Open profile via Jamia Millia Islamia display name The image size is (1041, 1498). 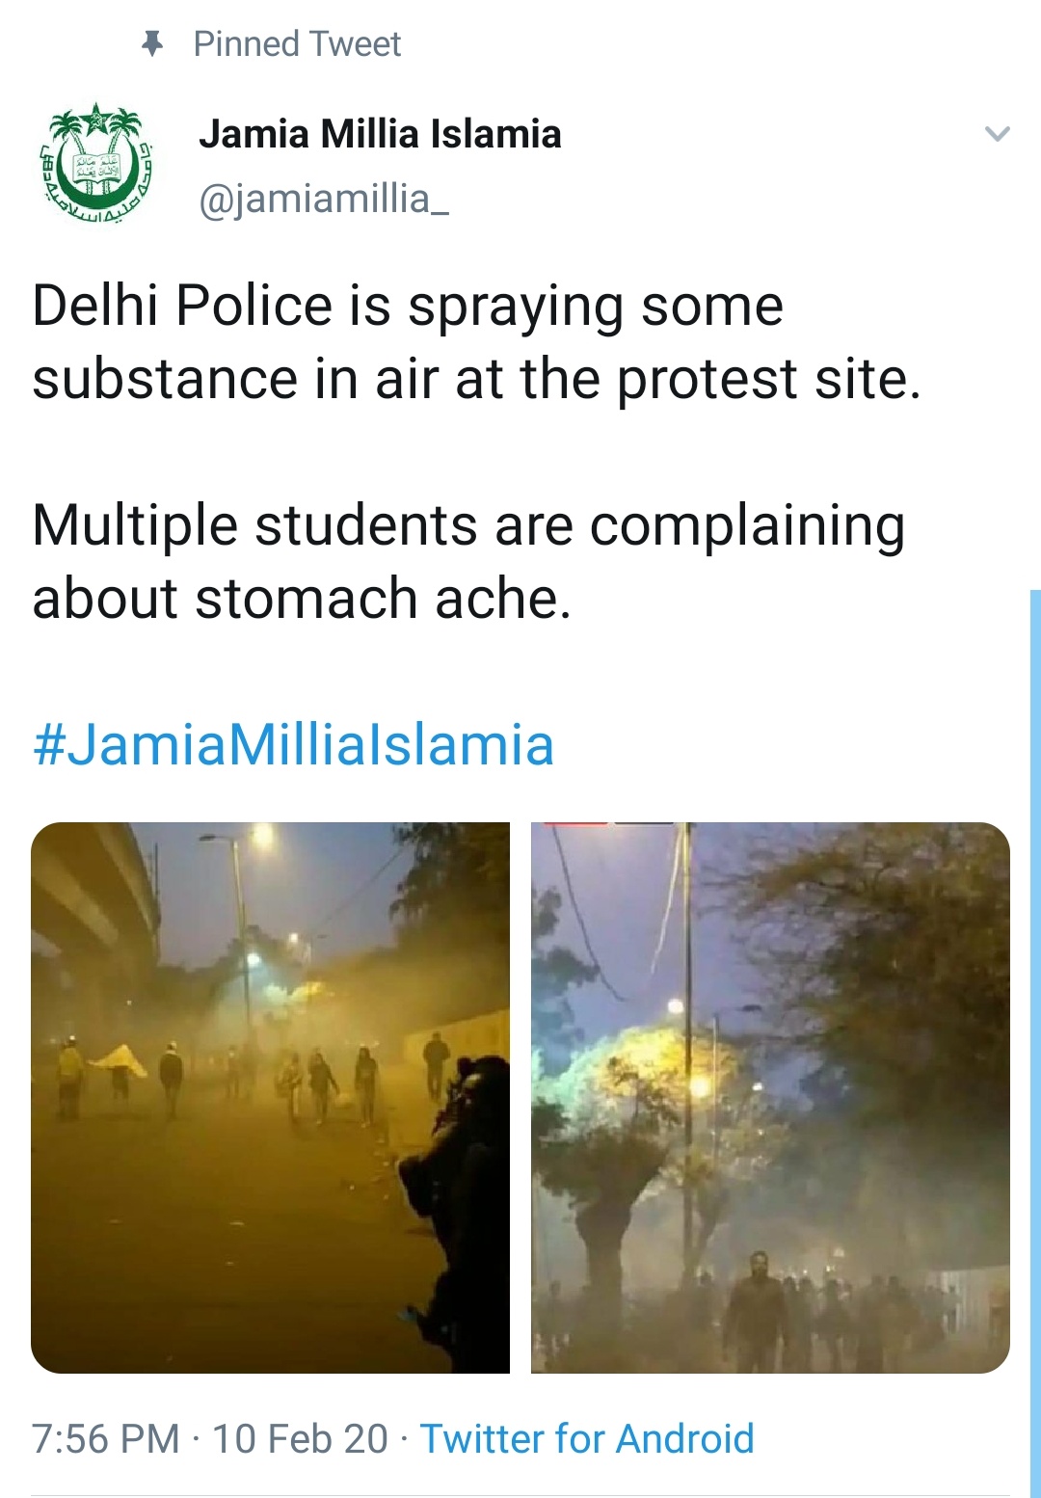pyautogui.click(x=380, y=133)
